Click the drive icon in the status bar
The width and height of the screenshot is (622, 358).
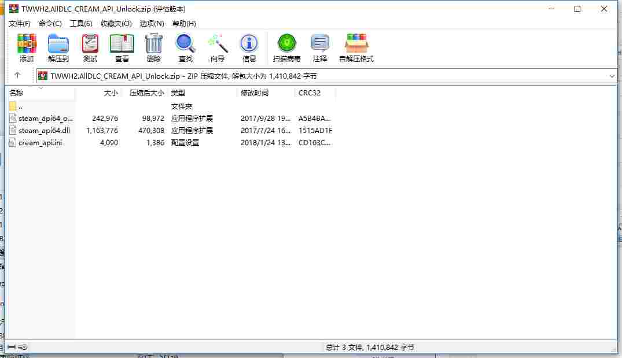pyautogui.click(x=12, y=347)
